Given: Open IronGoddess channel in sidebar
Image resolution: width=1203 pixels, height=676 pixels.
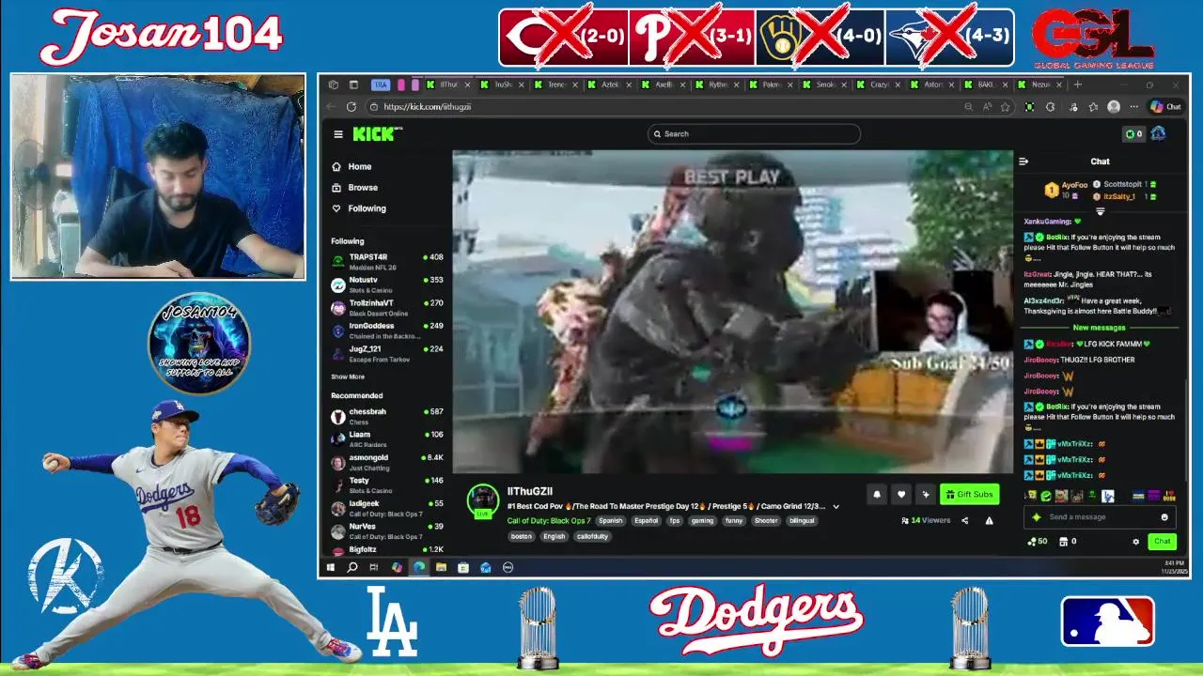Looking at the screenshot, I should tap(386, 330).
